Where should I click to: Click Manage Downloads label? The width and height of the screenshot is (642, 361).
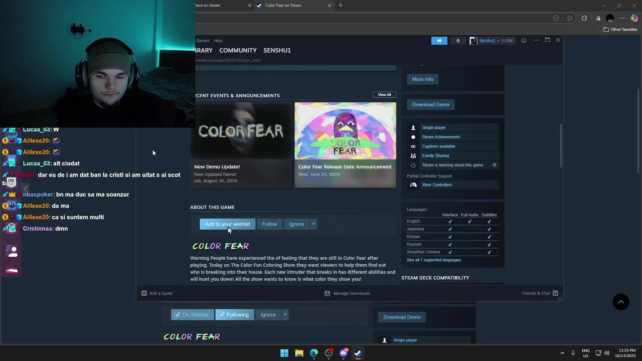coord(352,293)
